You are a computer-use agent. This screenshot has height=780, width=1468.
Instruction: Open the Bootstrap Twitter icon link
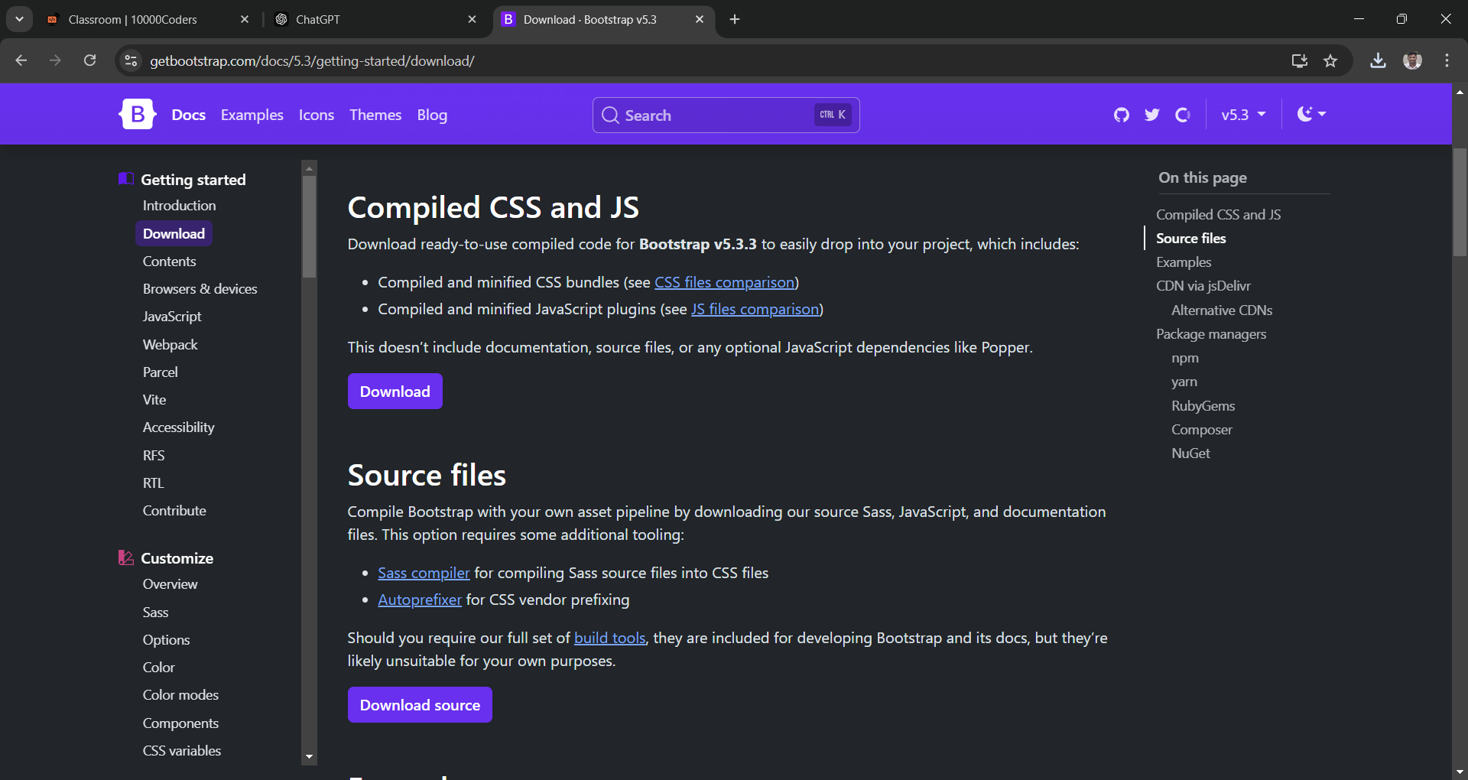(x=1151, y=115)
